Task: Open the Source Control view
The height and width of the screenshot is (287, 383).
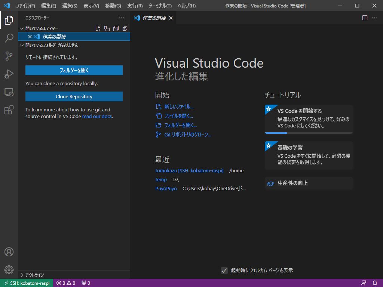Action: [9, 56]
